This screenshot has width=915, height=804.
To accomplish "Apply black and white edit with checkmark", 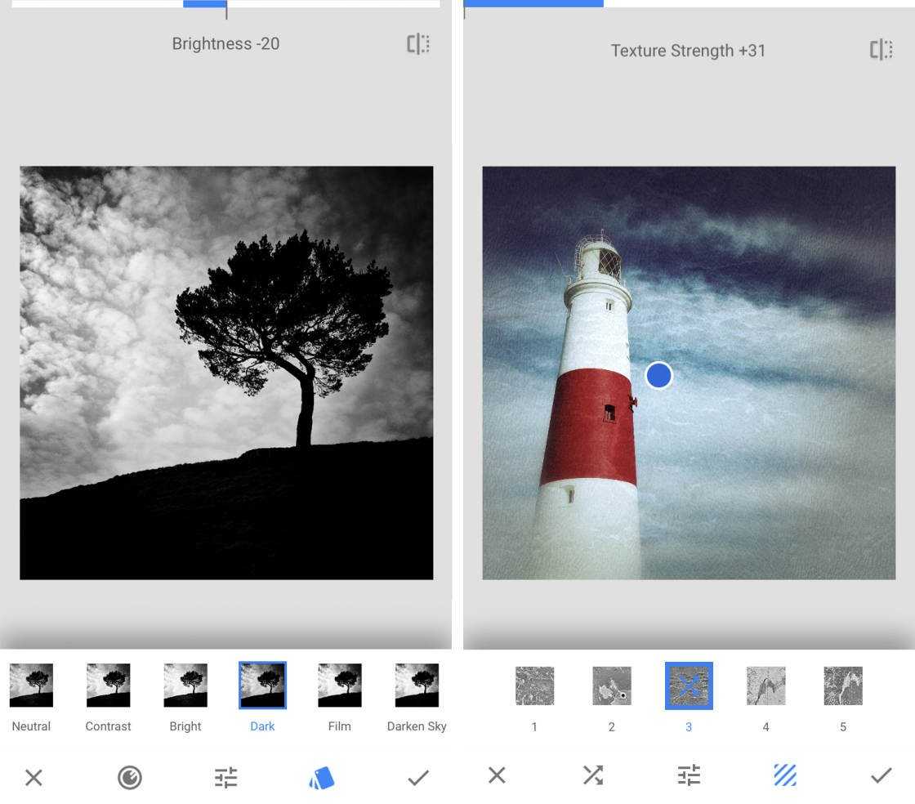I will (x=418, y=777).
